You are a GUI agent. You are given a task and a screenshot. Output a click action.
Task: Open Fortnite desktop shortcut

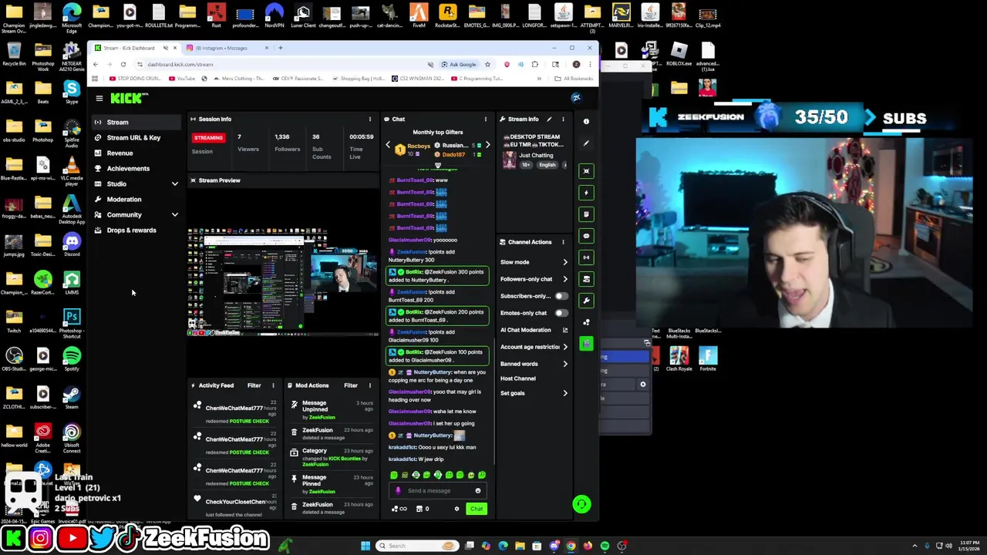pos(708,358)
